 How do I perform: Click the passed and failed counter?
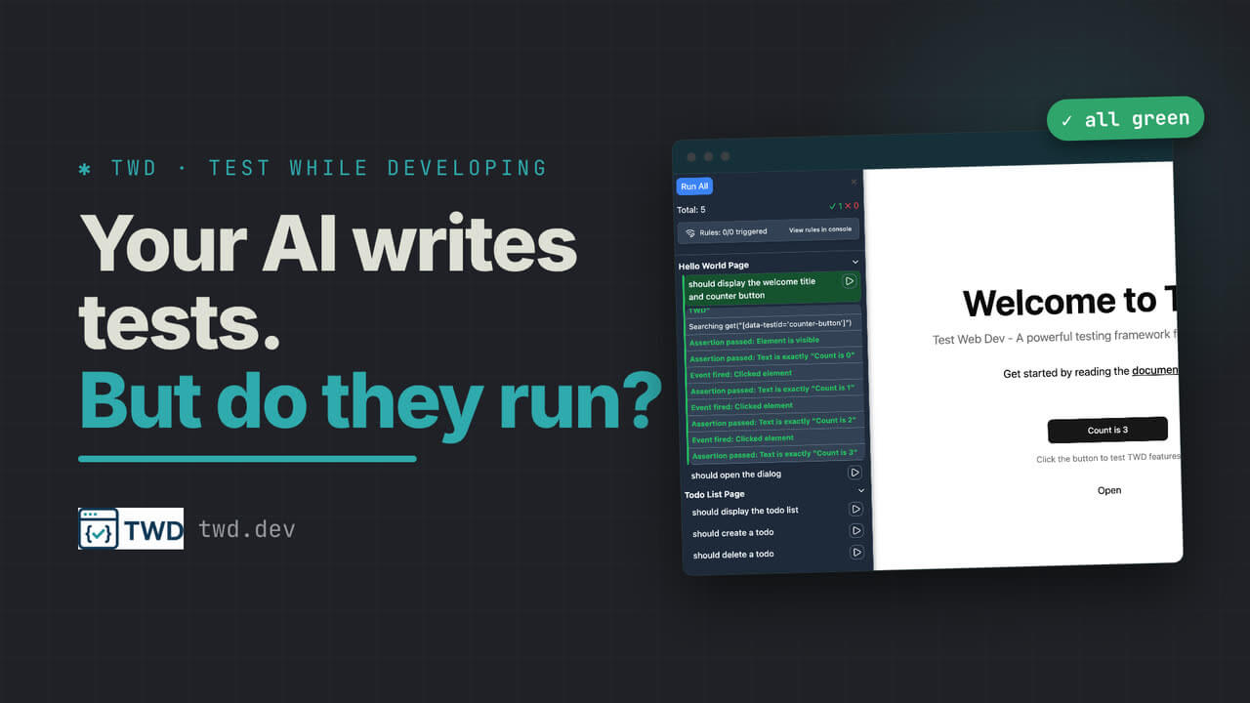(x=844, y=206)
